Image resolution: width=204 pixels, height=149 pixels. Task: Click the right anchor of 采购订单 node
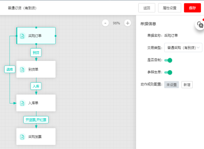(x=56, y=36)
